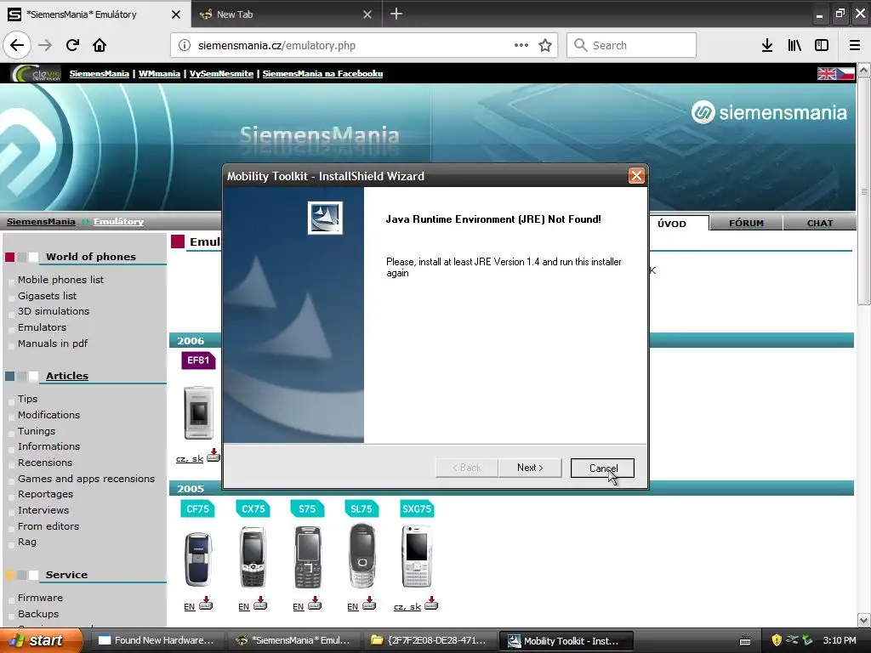
Task: Click the CF75 phone thumbnail
Action: click(x=197, y=559)
